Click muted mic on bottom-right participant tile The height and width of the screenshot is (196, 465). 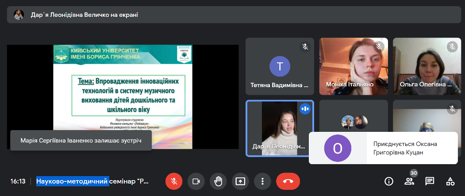(452, 109)
